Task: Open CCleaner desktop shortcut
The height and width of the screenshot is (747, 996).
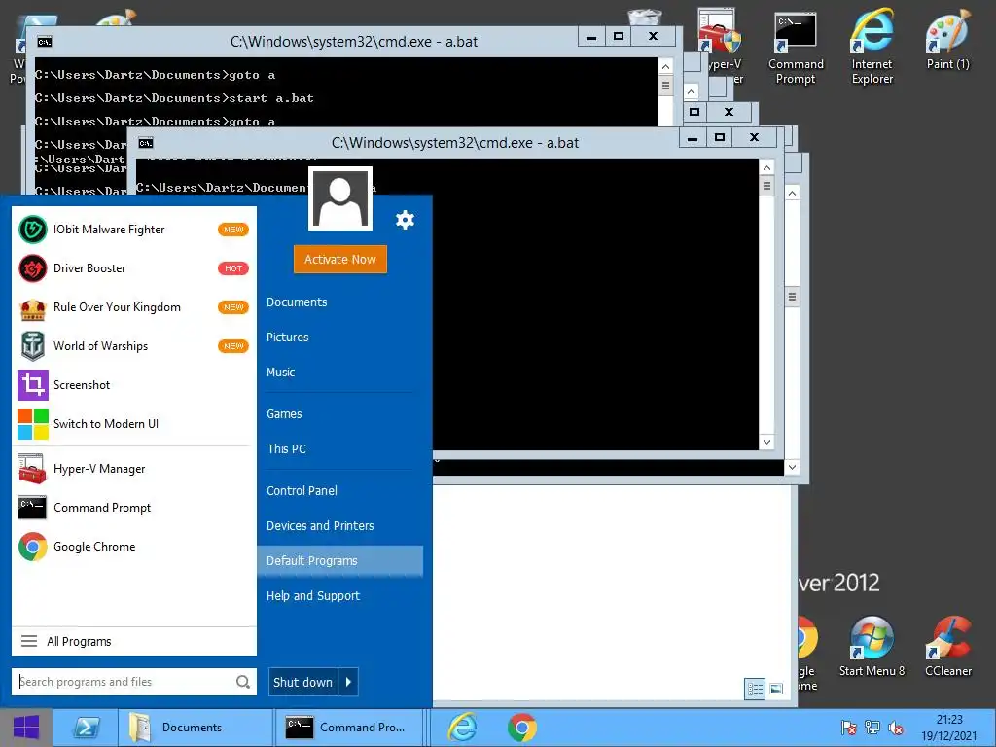Action: tap(947, 647)
